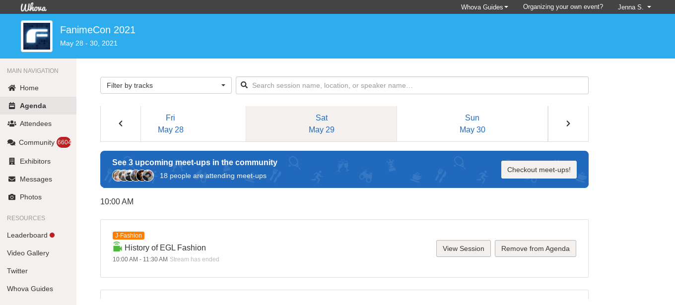The image size is (675, 305).
Task: Click the Community 6604 notification badge
Action: point(64,142)
